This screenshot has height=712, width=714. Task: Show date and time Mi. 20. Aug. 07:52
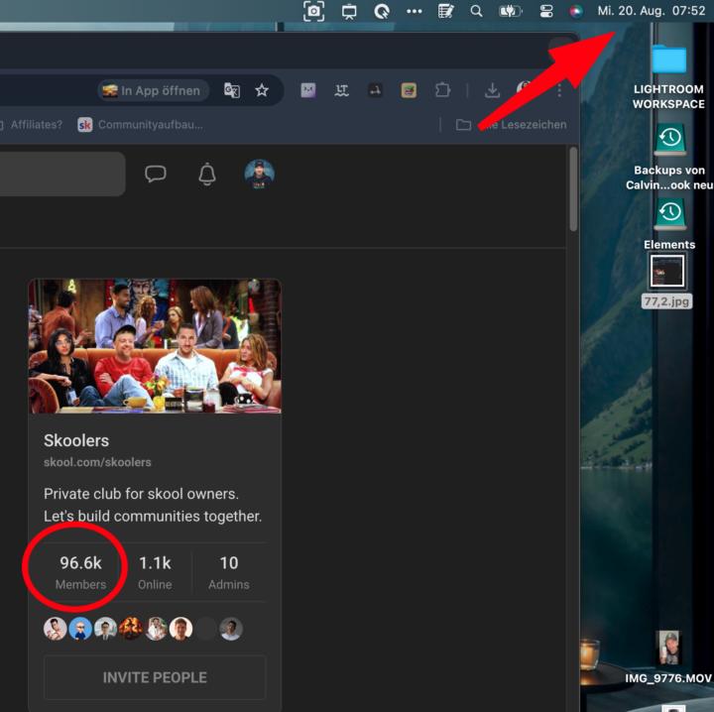click(652, 11)
